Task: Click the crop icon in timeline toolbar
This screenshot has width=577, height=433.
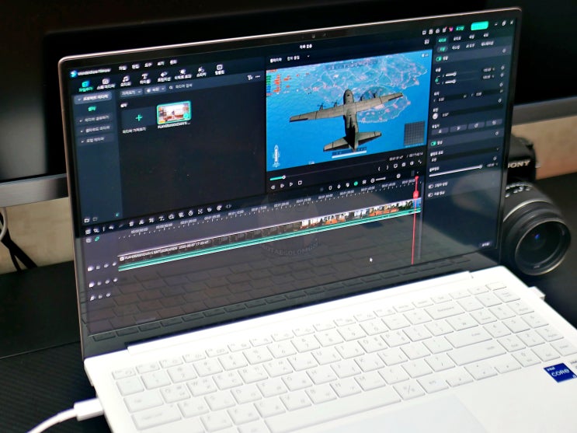Action: (151, 220)
